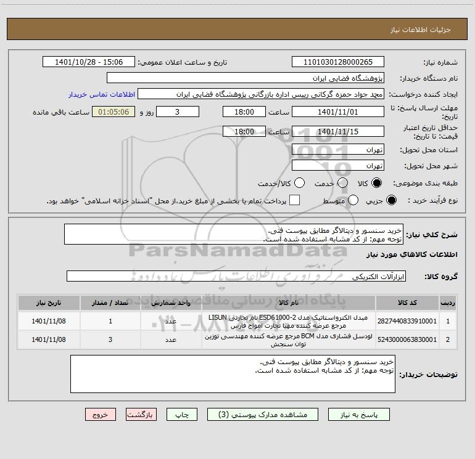Click the ESD61000-2 LISUN item name cell
This screenshot has height=459, width=475.
289,322
